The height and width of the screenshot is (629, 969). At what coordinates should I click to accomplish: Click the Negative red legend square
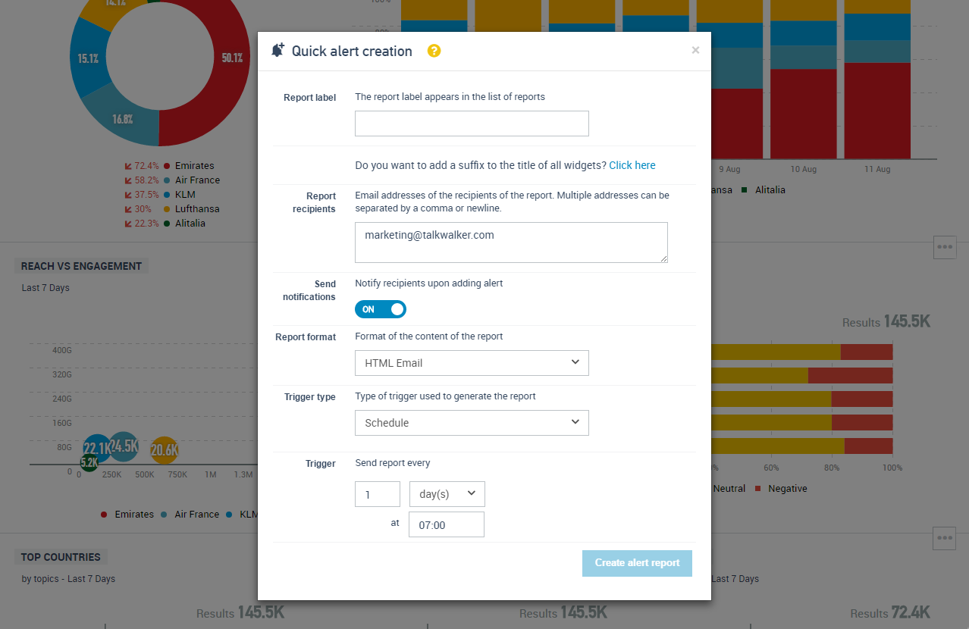757,489
